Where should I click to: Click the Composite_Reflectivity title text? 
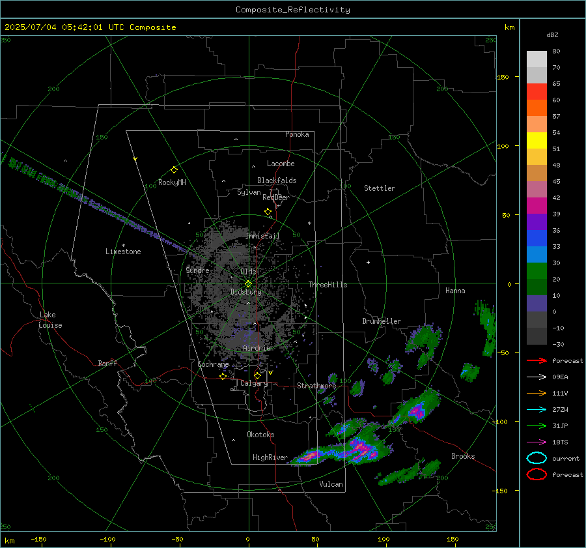pyautogui.click(x=293, y=10)
